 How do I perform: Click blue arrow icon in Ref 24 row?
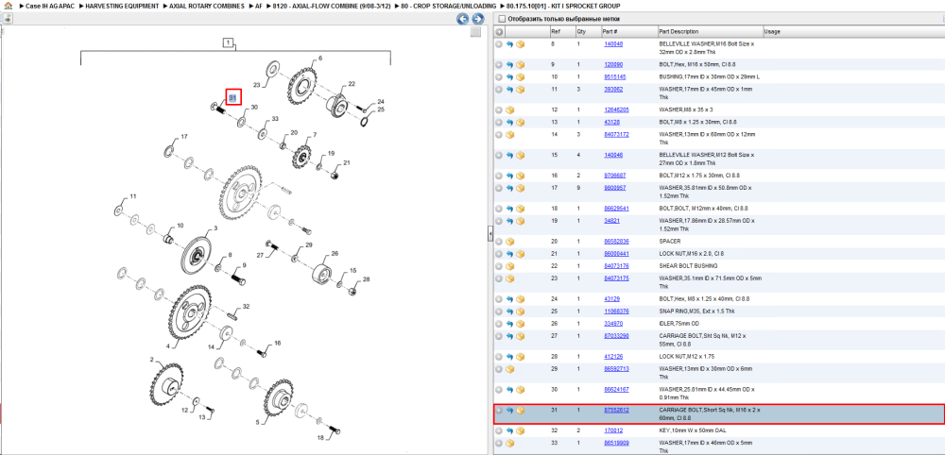coord(510,299)
